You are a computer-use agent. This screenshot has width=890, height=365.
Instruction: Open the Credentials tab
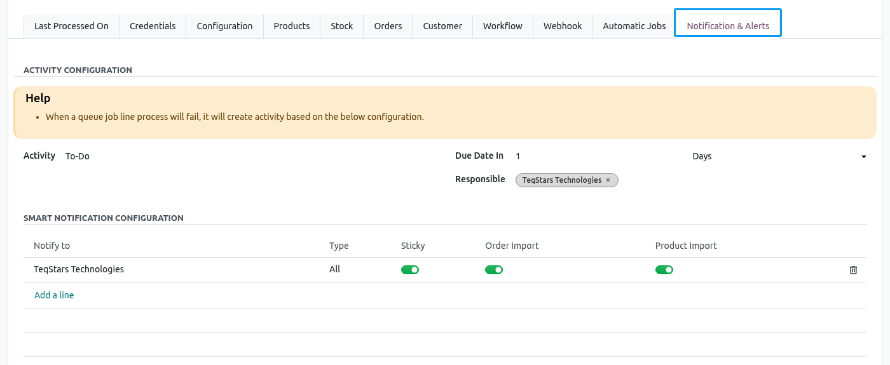[x=153, y=26]
